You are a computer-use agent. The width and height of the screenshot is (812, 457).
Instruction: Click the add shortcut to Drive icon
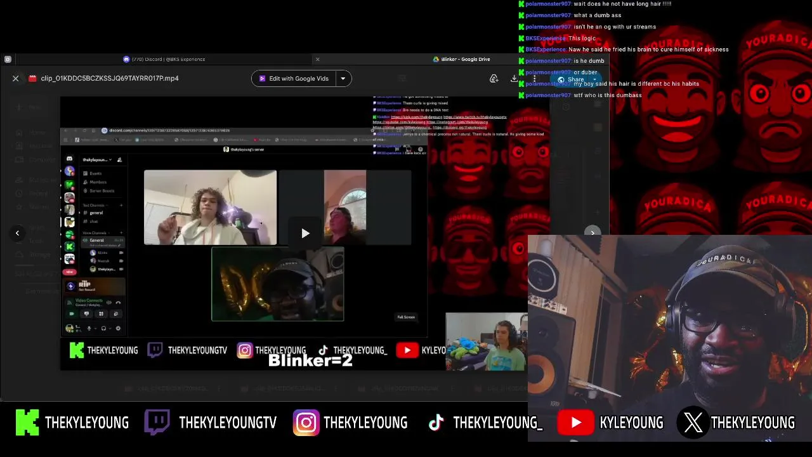494,79
